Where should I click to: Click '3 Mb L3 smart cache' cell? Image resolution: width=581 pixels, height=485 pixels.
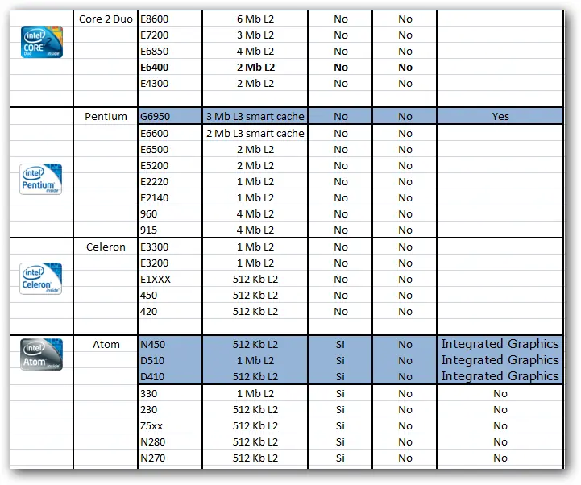coord(255,116)
